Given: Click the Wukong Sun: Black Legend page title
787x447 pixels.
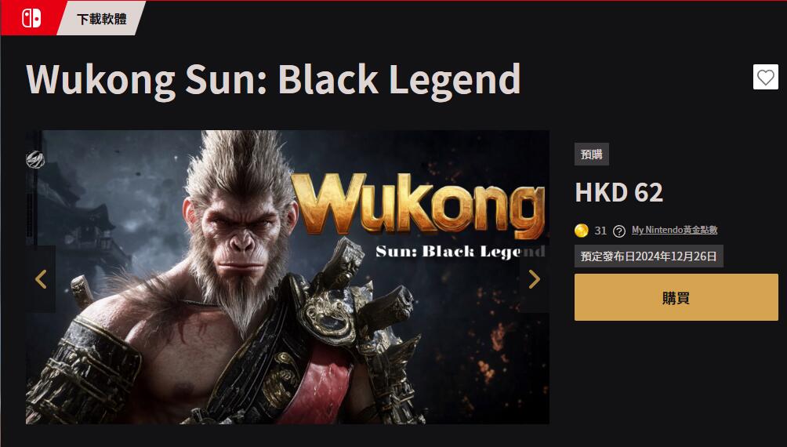Looking at the screenshot, I should point(273,80).
